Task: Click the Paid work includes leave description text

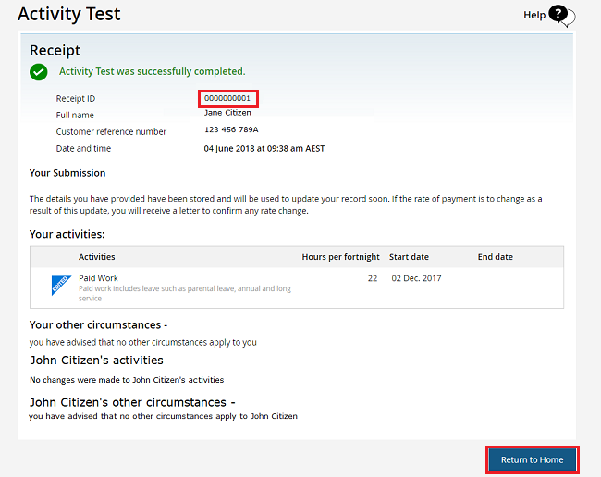Action: click(x=185, y=293)
